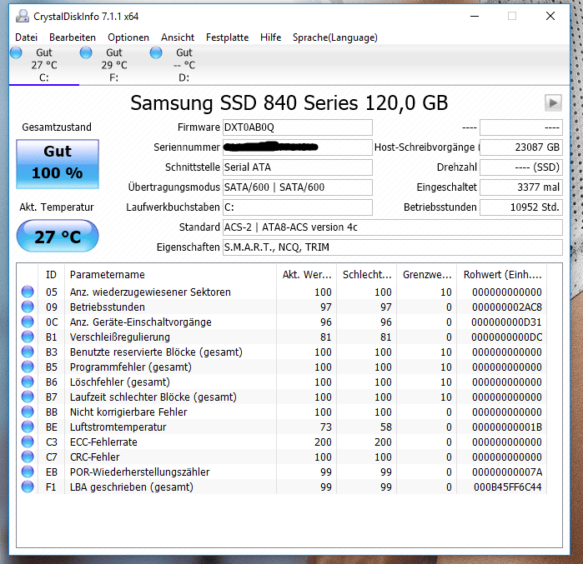
Task: Click status orb for CRC-Fehler row
Action: [x=28, y=457]
